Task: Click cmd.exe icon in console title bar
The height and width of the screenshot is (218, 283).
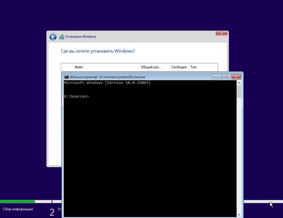Action: click(x=66, y=77)
